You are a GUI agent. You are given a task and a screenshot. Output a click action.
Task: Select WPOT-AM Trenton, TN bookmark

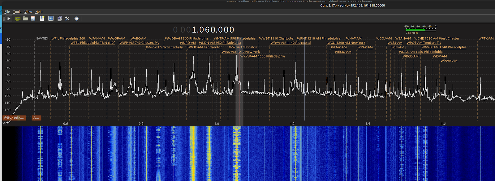coord(424,43)
